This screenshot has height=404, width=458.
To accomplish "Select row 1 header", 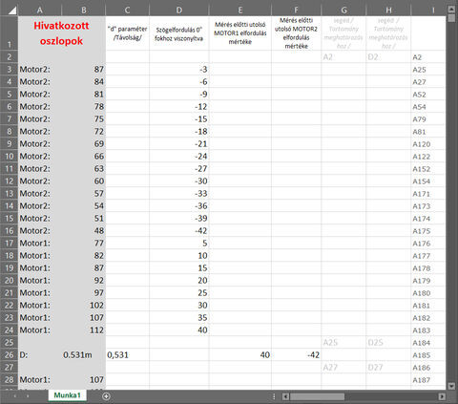I will click(9, 33).
